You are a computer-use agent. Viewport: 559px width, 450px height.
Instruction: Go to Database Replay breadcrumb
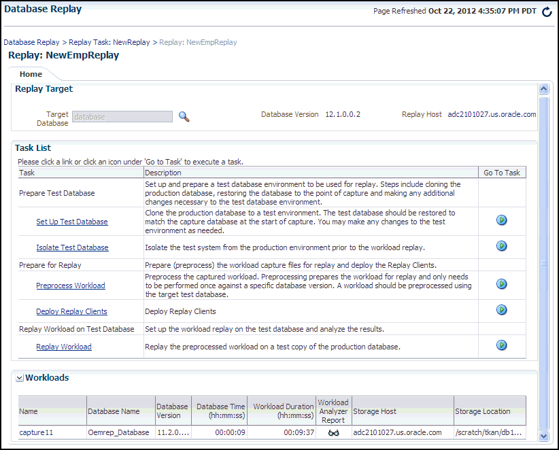pos(31,42)
